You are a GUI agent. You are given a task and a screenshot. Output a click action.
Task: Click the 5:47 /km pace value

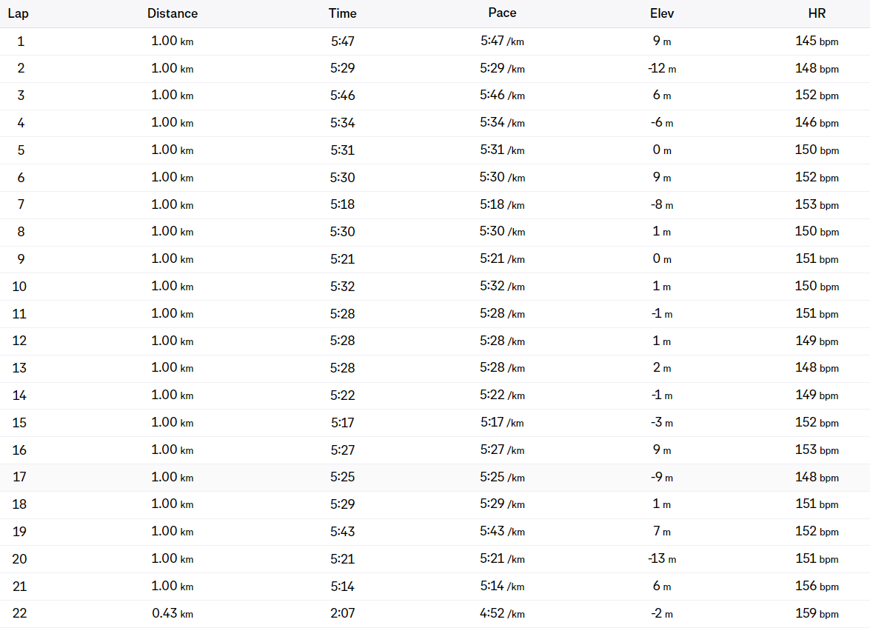502,41
